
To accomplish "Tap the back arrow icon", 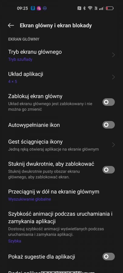I will coord(11,25).
